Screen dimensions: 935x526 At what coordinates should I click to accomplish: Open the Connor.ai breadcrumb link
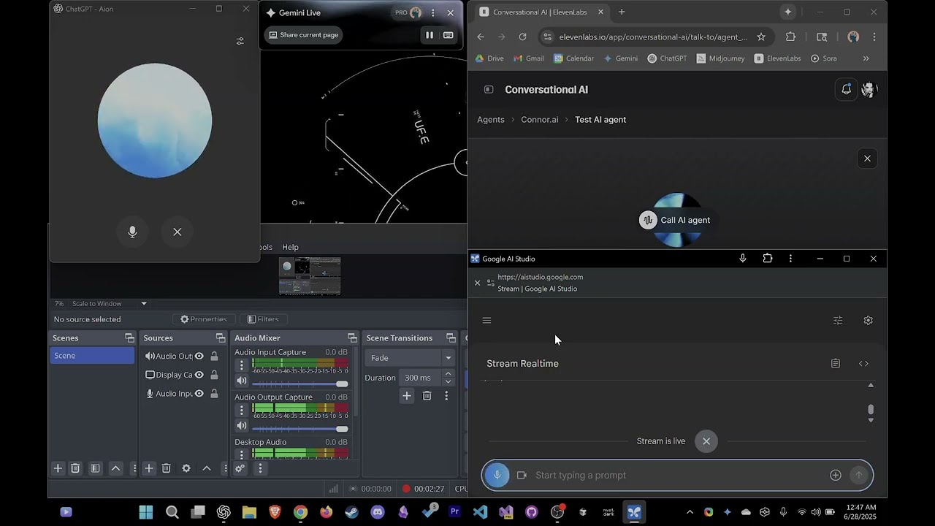pyautogui.click(x=540, y=120)
